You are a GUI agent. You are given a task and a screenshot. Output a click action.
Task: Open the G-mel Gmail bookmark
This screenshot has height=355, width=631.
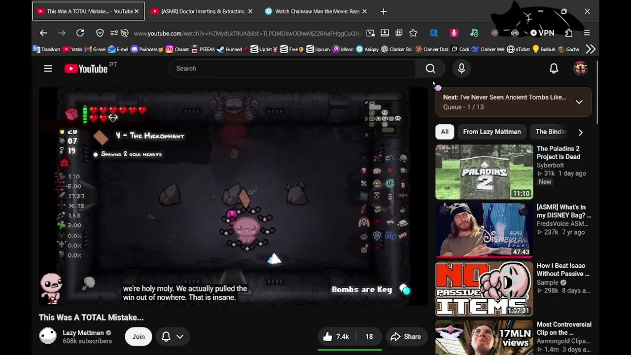(95, 49)
